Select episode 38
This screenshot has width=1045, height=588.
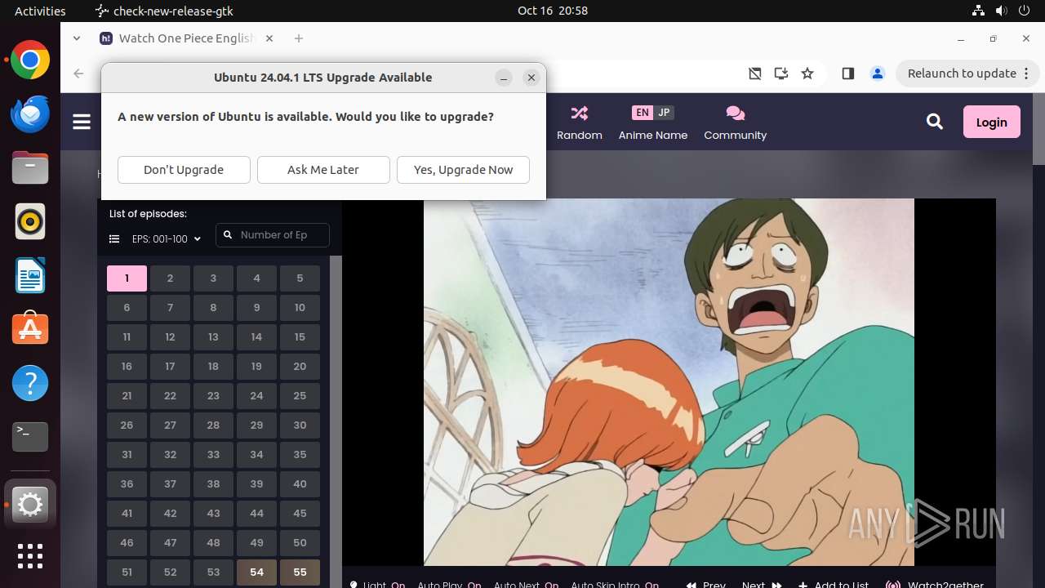point(213,484)
